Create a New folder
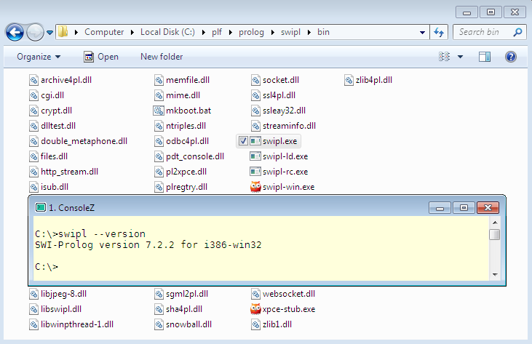The image size is (532, 344). click(162, 57)
